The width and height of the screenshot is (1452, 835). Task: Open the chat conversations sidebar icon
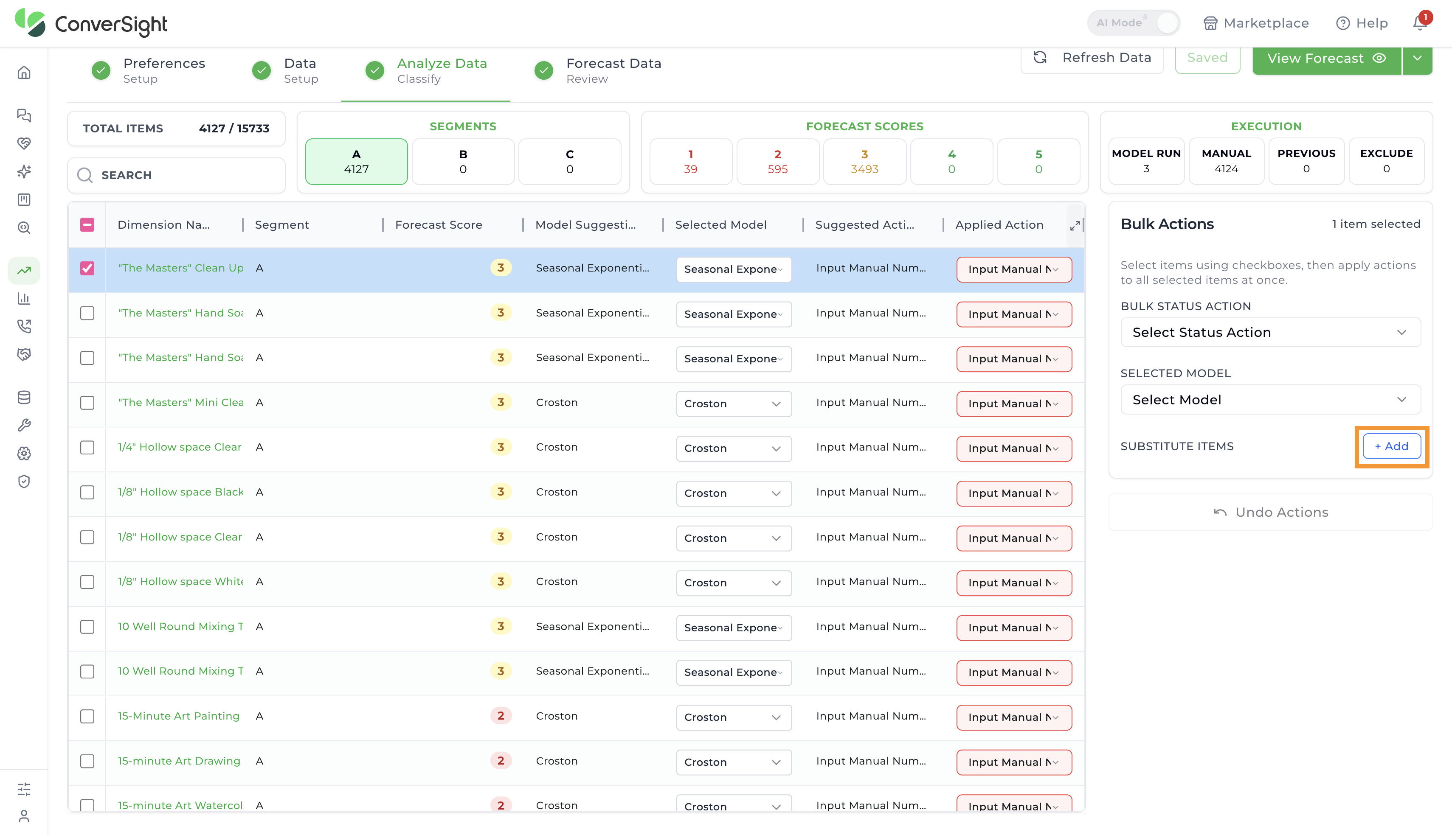[24, 115]
